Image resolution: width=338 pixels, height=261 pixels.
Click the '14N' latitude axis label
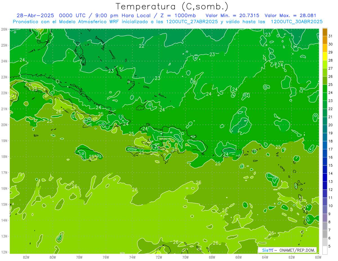[4, 220]
